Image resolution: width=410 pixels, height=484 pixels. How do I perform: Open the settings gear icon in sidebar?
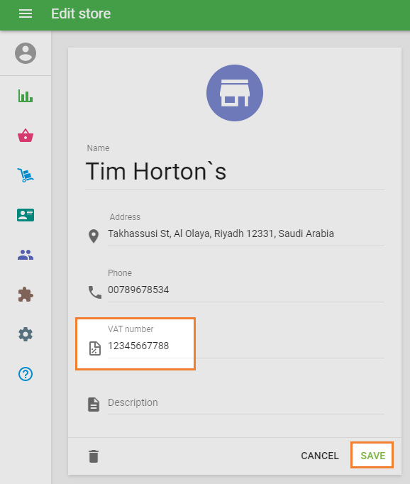[x=26, y=334]
